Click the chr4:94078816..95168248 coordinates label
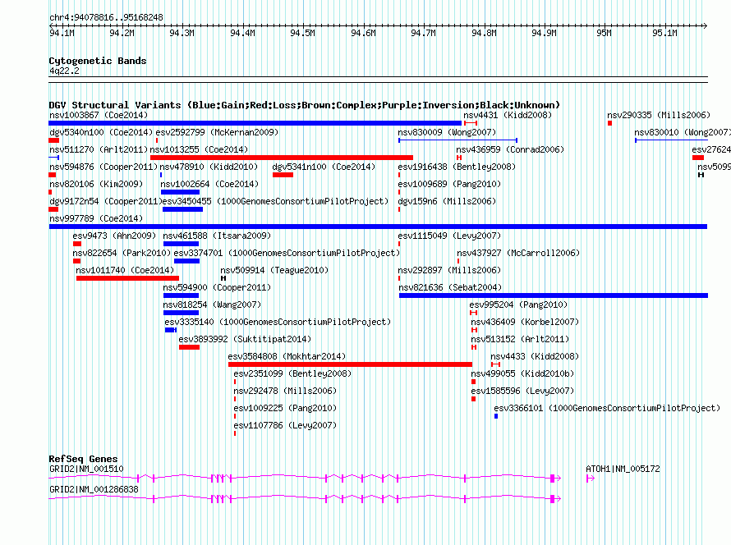Image resolution: width=731 pixels, height=545 pixels. tap(106, 17)
